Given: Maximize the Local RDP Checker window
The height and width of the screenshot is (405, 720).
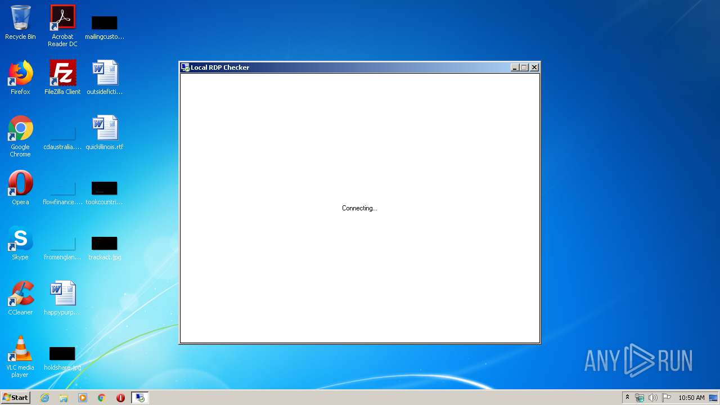Looking at the screenshot, I should [524, 67].
